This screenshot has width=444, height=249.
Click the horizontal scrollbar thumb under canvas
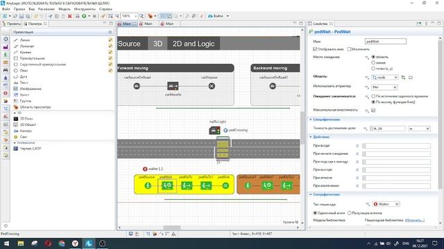[x=172, y=228]
